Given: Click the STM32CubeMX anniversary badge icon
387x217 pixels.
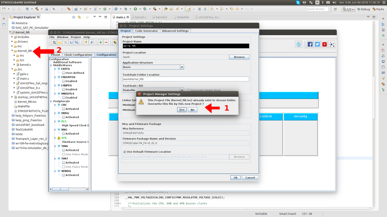Looking at the screenshot, I should [x=299, y=44].
